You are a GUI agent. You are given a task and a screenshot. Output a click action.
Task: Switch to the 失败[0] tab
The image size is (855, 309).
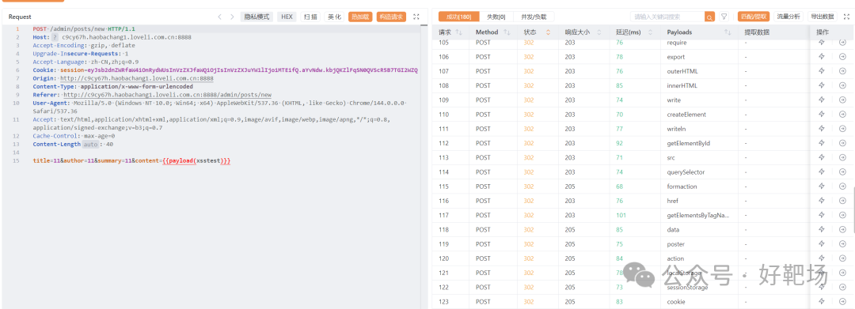pos(496,17)
